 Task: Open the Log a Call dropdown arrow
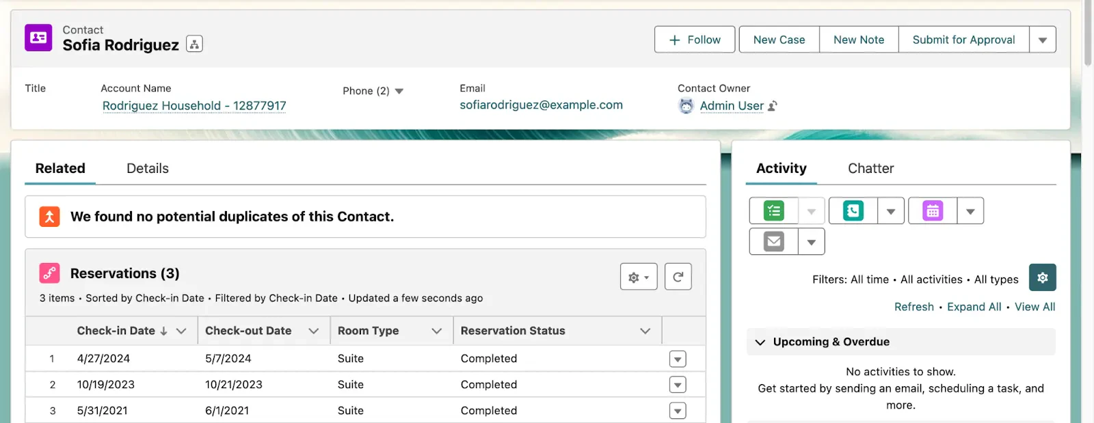tap(890, 211)
